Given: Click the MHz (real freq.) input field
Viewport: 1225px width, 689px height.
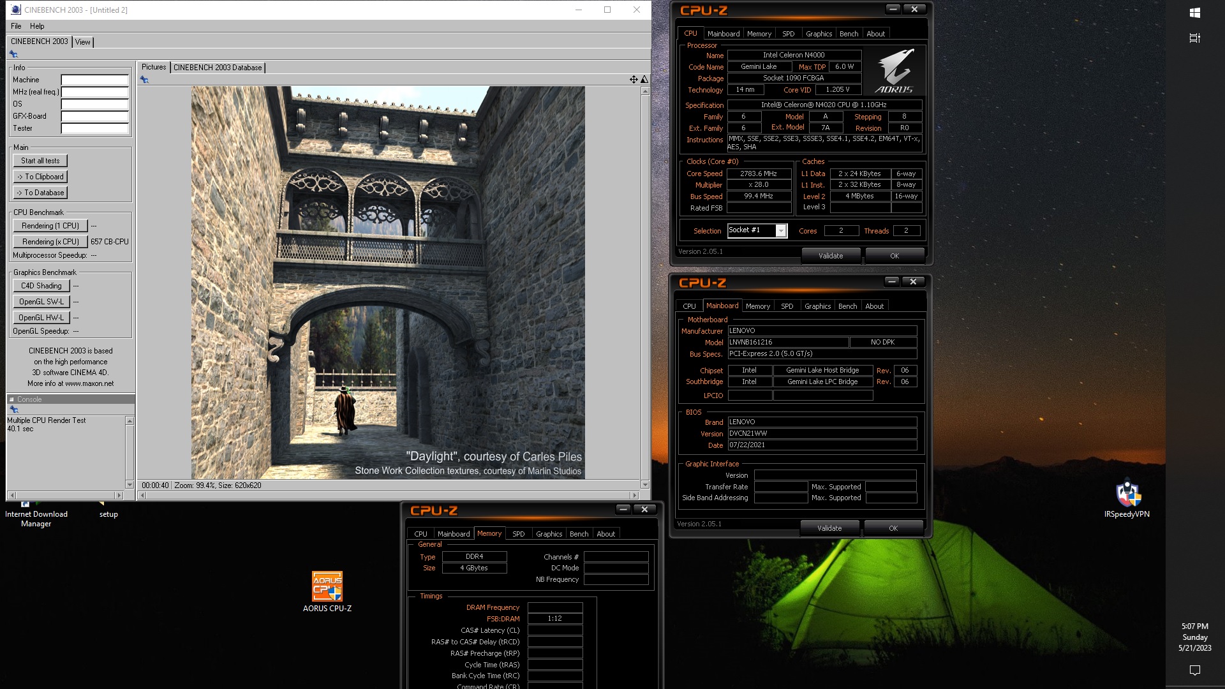Looking at the screenshot, I should point(94,92).
